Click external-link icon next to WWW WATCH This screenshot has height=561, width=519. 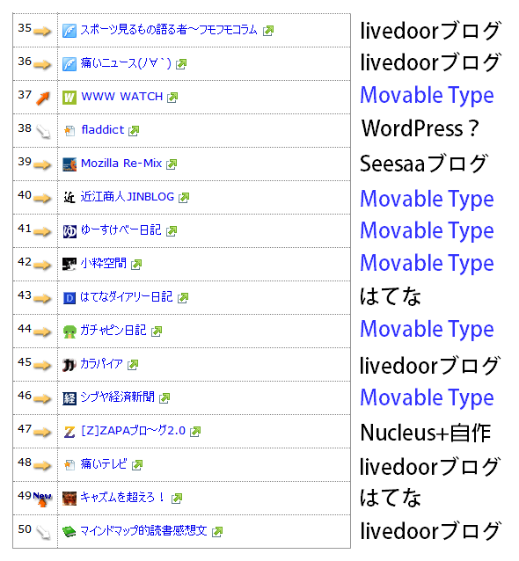point(172,98)
